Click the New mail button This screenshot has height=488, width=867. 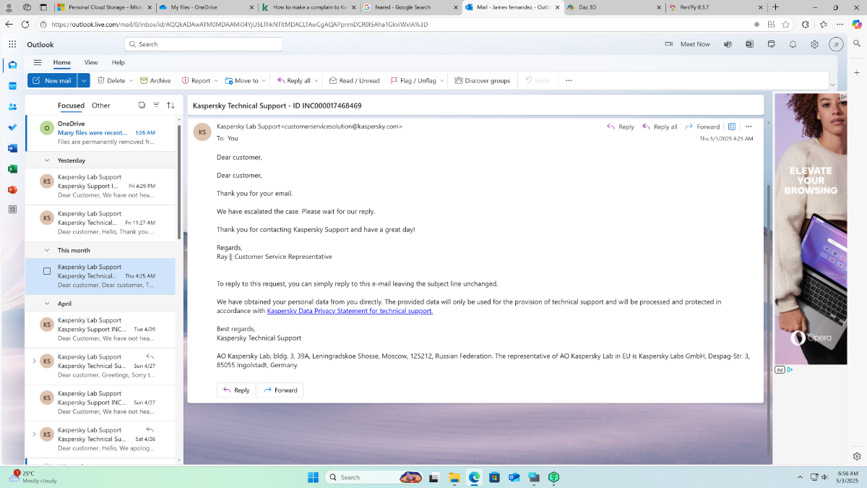click(52, 80)
